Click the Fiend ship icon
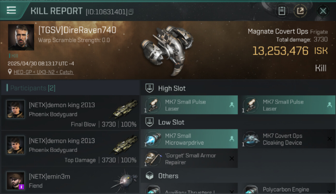The height and width of the screenshot is (194, 336). [124, 180]
